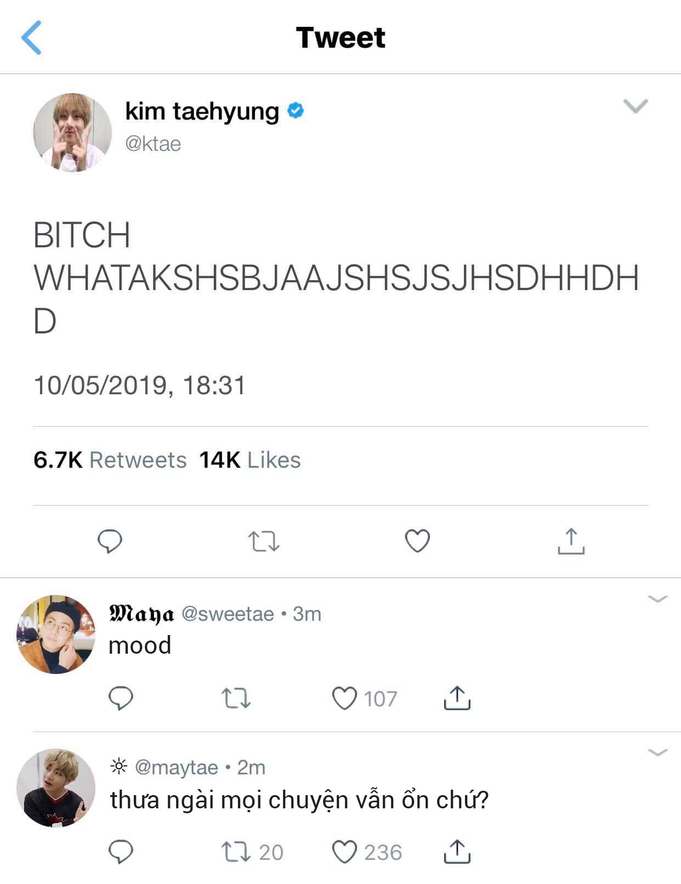
Task: Like the 'mood' reply with 107 likes
Action: 345,699
